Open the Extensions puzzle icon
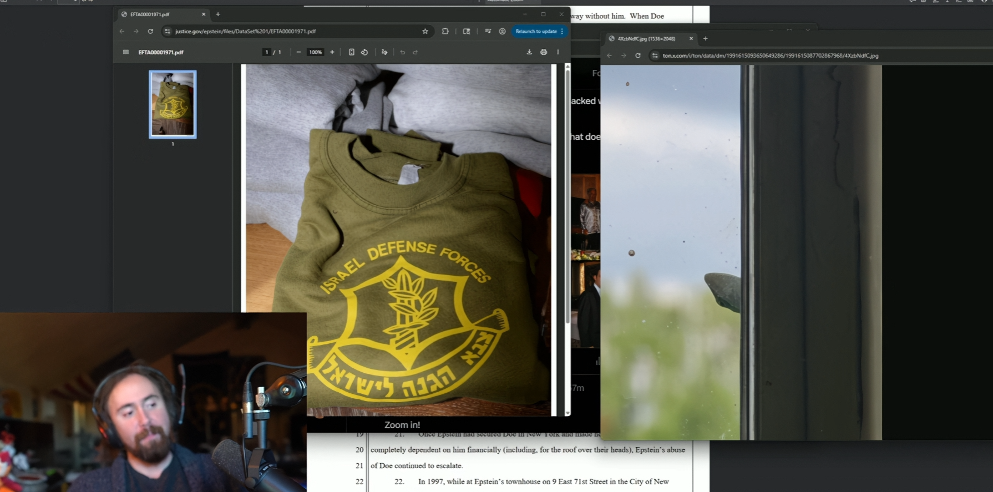This screenshot has height=492, width=993. coord(445,32)
